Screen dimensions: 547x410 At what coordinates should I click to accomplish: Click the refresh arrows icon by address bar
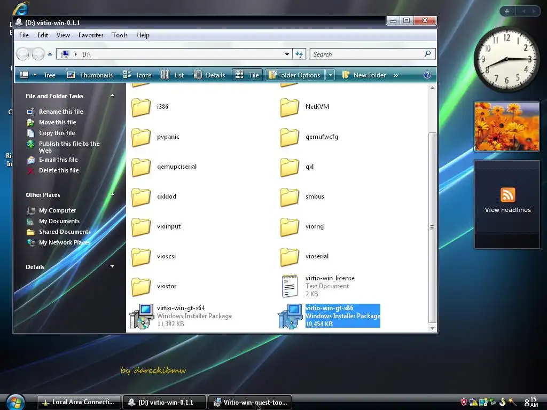coord(299,54)
